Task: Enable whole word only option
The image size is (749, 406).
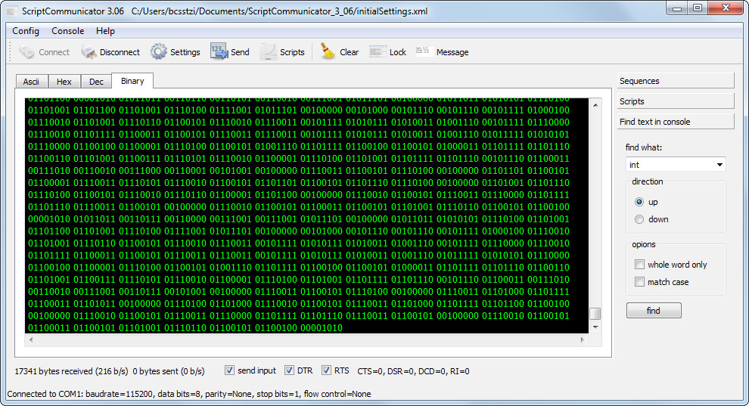Action: point(639,265)
